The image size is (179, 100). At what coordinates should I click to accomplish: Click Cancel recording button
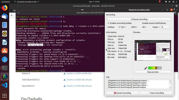coord(123,93)
